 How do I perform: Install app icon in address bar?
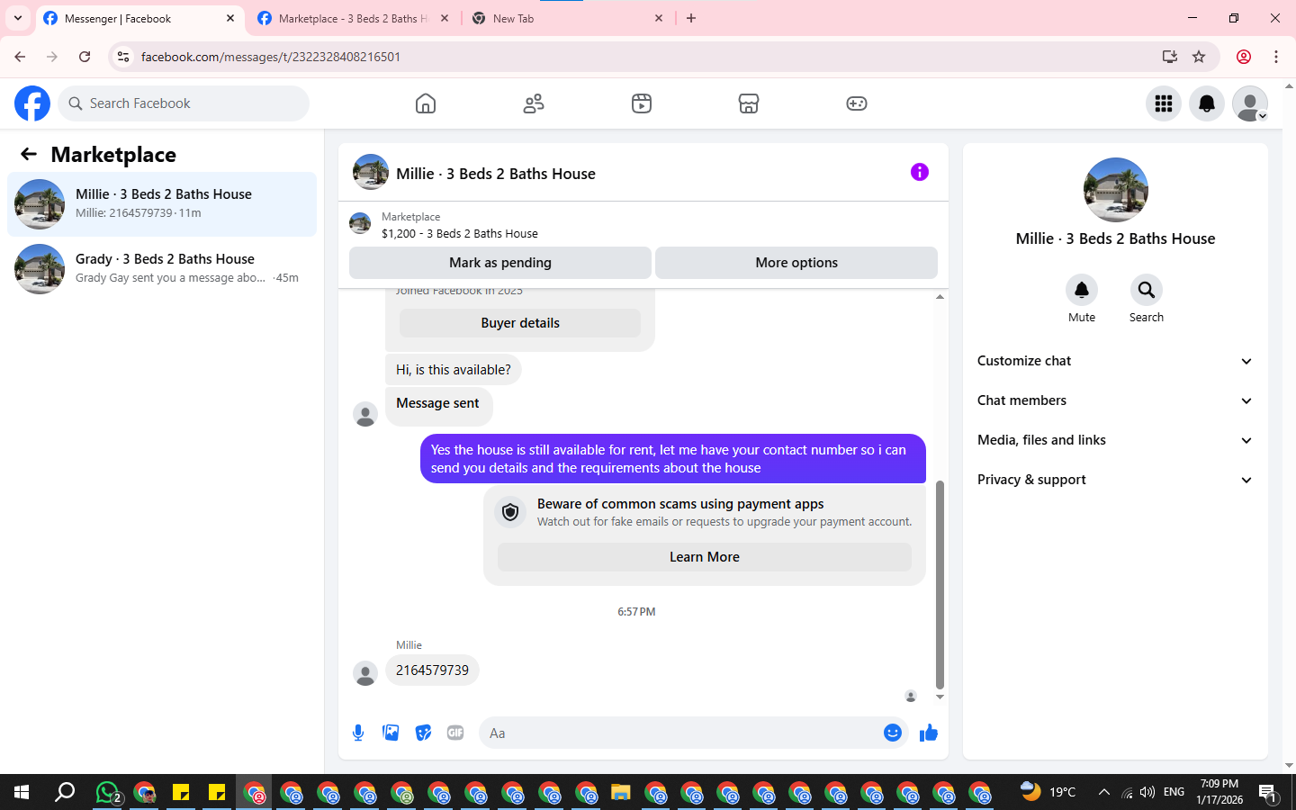tap(1169, 57)
